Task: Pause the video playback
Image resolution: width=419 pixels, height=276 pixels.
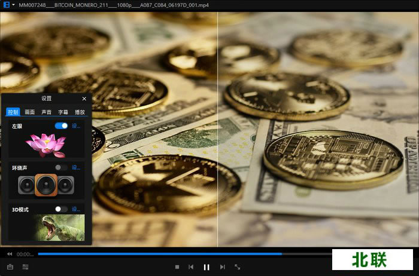Action: click(207, 267)
